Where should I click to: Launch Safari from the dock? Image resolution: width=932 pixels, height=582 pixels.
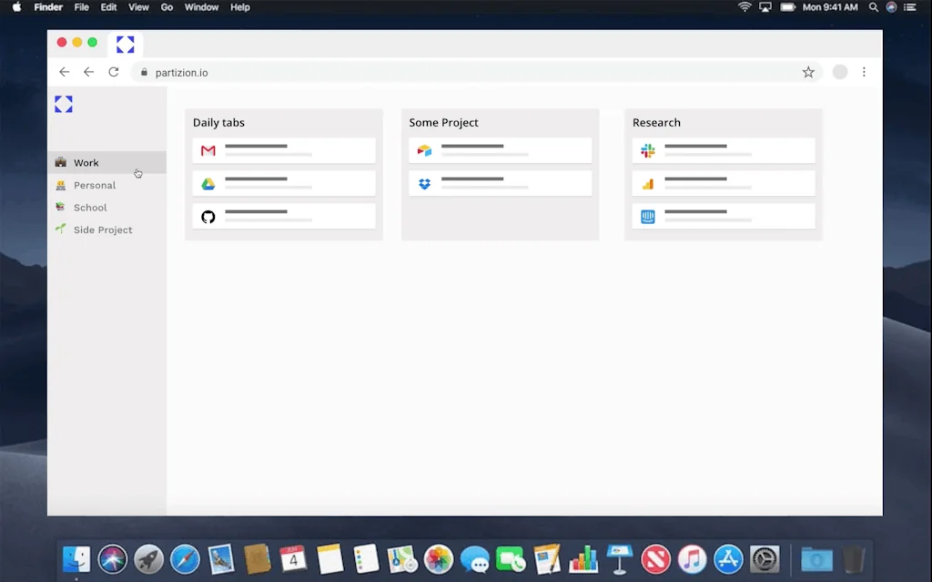pyautogui.click(x=185, y=559)
